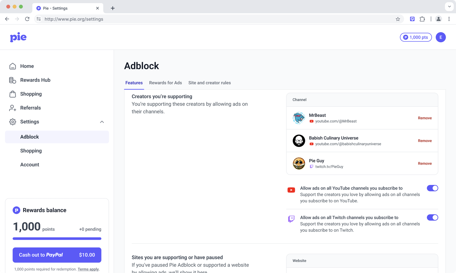This screenshot has height=273, width=456.
Task: Click the YouTube icon next to MrBeast
Action: pos(312,121)
